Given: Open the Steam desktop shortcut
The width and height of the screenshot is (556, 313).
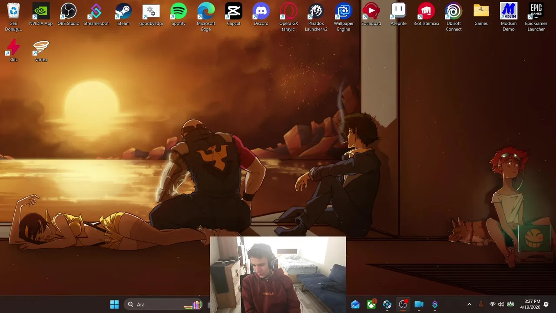Looking at the screenshot, I should 123,14.
